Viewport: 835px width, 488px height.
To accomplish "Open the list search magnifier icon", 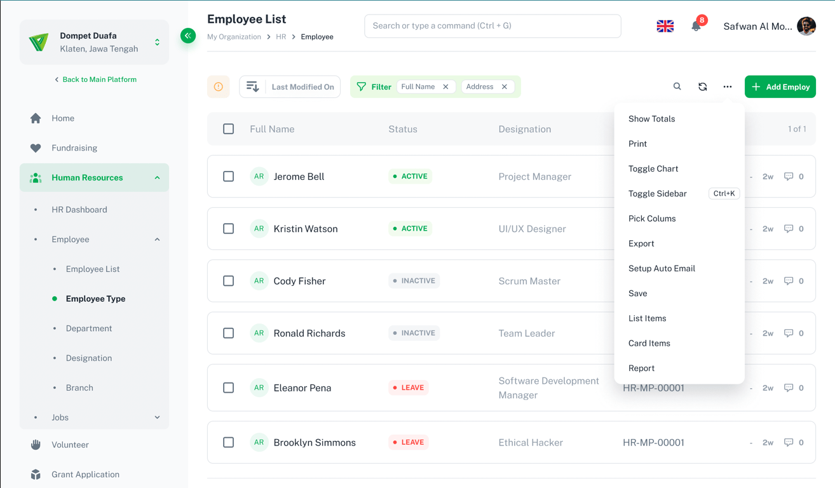I will pyautogui.click(x=677, y=86).
